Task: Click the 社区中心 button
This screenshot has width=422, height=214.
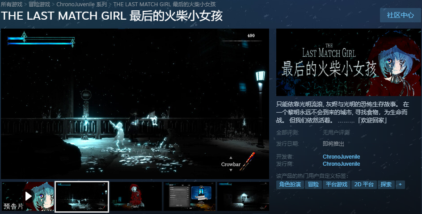Action: [x=400, y=15]
